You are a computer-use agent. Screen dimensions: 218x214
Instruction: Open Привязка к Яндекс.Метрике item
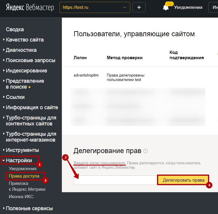click(27, 186)
